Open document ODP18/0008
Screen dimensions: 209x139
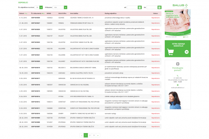[36, 122]
